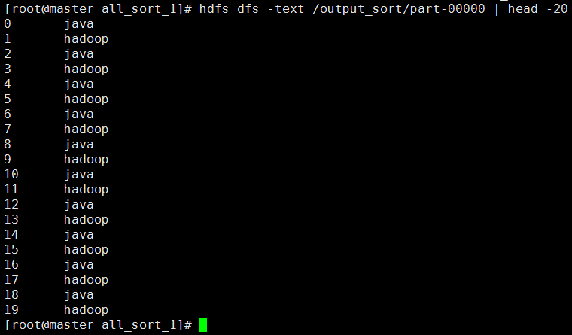Click the pipe symbol in the command line

497,8
